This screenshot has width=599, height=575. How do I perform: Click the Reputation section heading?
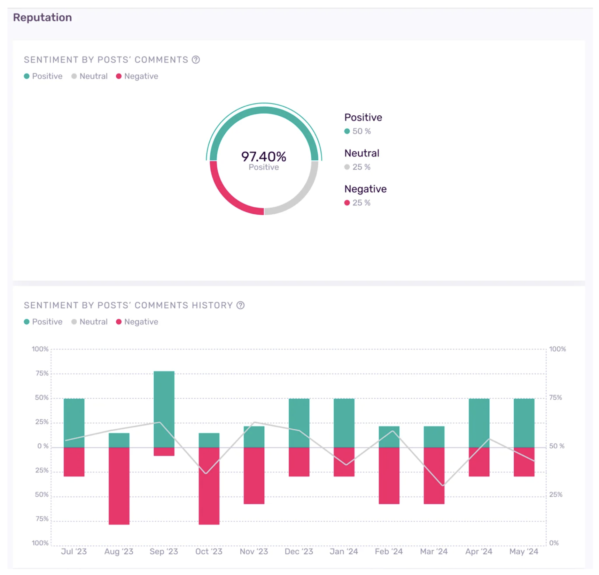pyautogui.click(x=42, y=17)
